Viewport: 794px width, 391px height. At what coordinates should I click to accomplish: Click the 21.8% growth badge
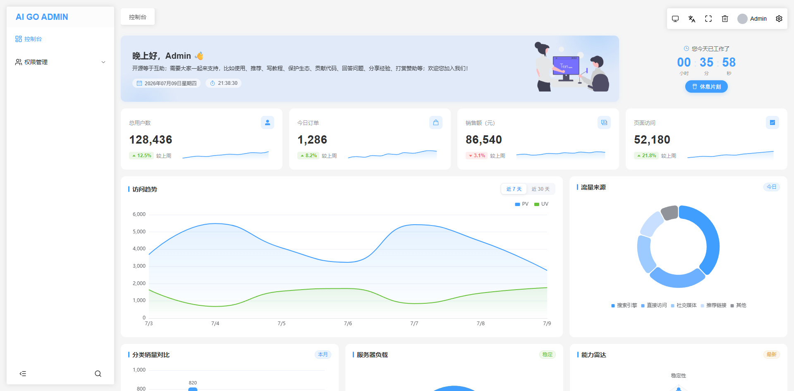(646, 156)
